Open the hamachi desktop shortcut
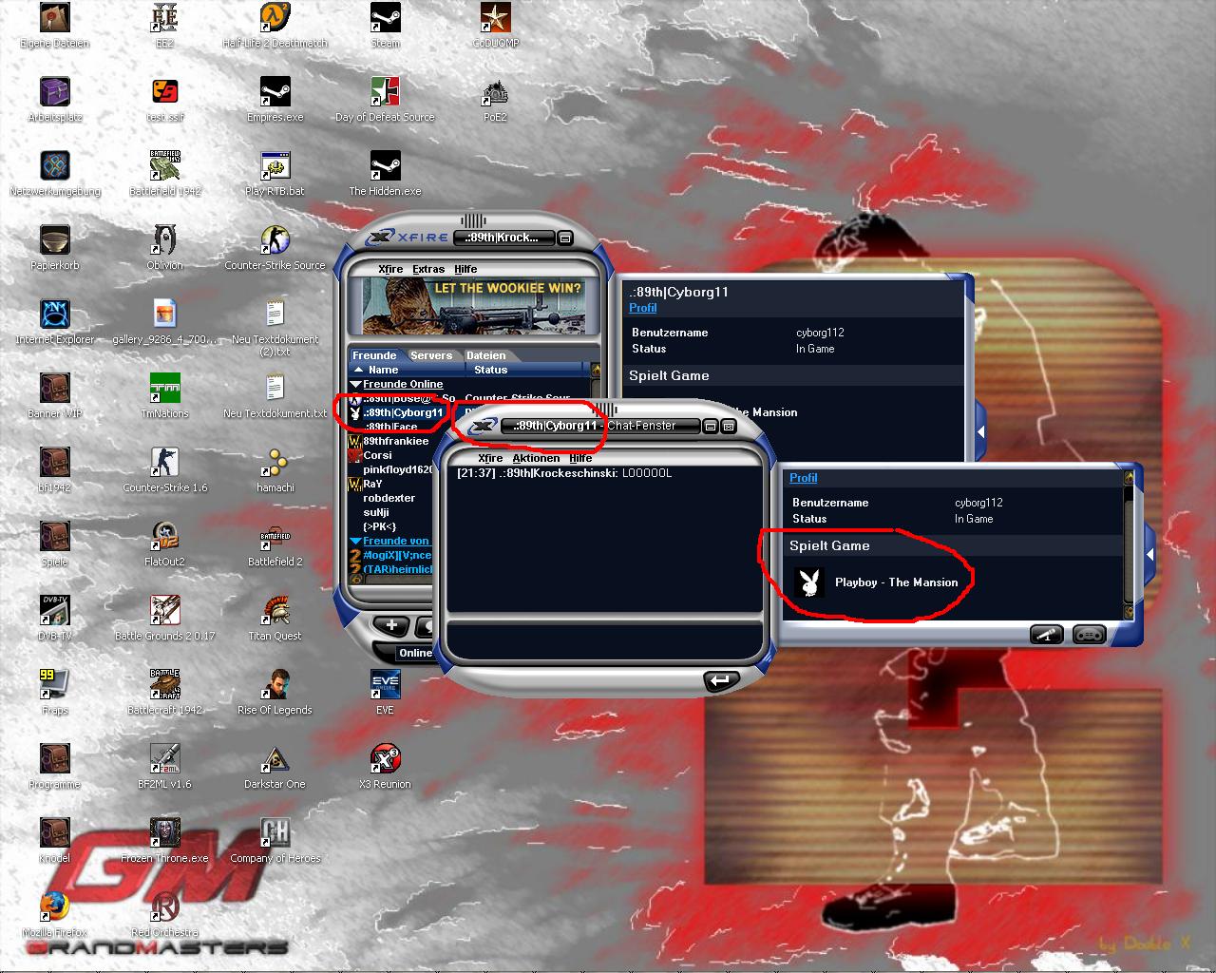This screenshot has height=973, width=1216. tap(275, 470)
